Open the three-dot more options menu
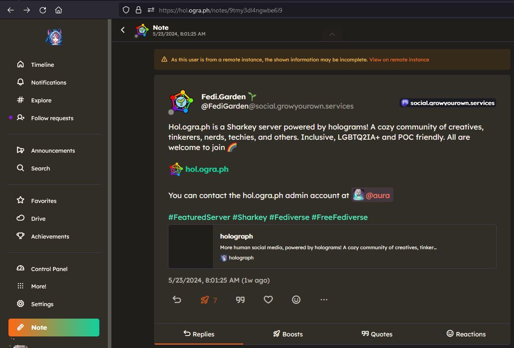Image resolution: width=514 pixels, height=348 pixels. click(x=324, y=299)
